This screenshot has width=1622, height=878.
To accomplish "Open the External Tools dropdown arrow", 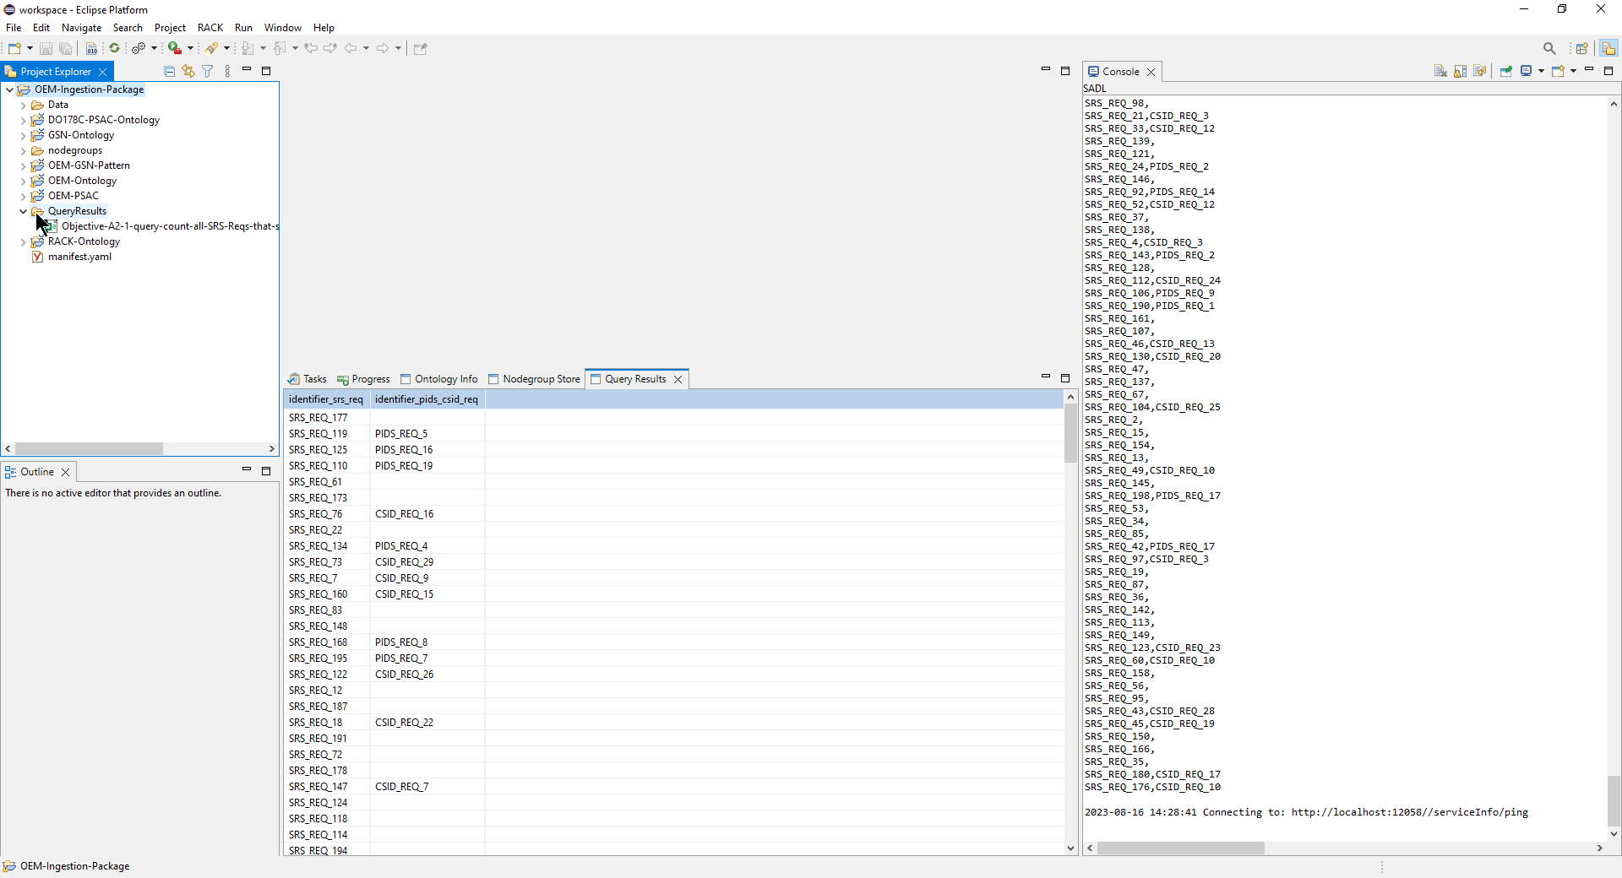I will click(190, 48).
